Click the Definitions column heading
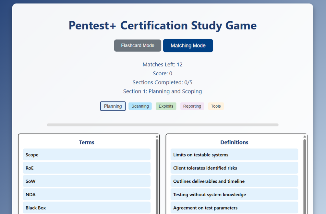Image resolution: width=326 pixels, height=214 pixels. click(234, 142)
